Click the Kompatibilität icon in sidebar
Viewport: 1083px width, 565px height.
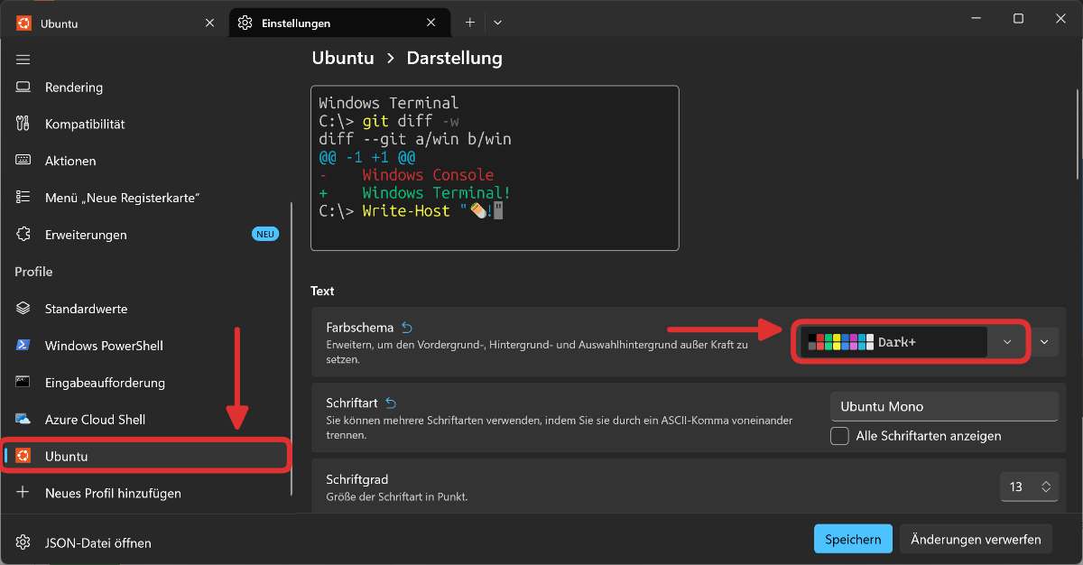(23, 125)
